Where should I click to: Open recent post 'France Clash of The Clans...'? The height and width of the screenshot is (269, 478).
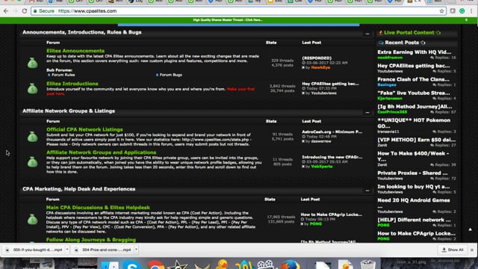tap(413, 79)
